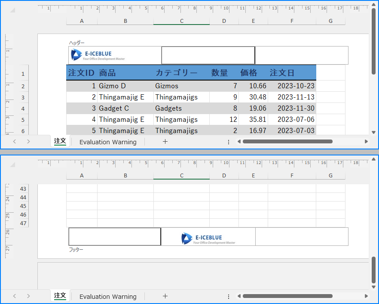
Task: Select column B header in bottom window
Action: tap(125, 175)
